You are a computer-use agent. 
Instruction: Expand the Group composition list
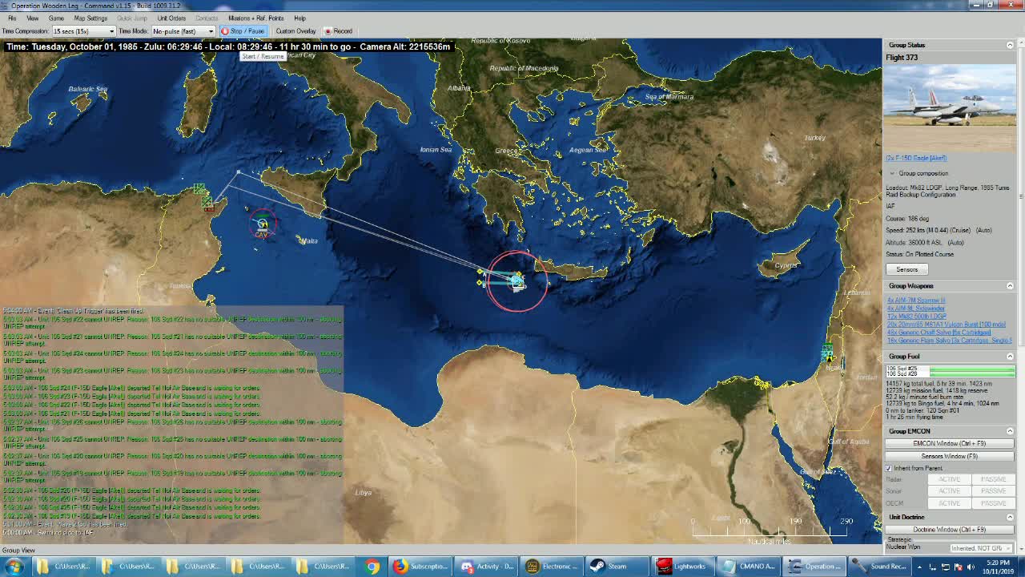[892, 173]
